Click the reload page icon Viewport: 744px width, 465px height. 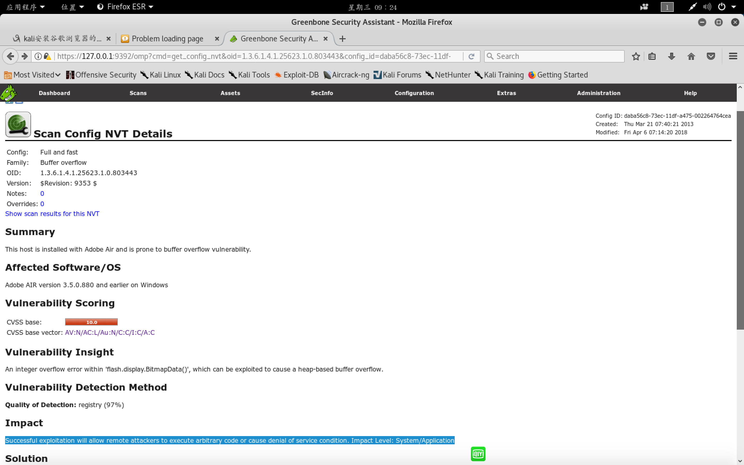pyautogui.click(x=471, y=56)
